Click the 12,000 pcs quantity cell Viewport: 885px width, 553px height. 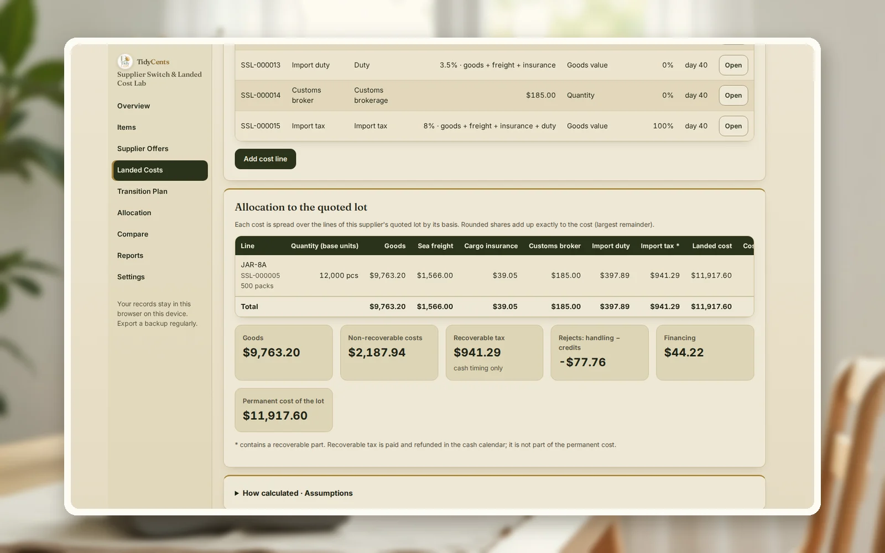[339, 275]
